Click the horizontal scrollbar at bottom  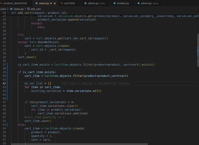coord(79,144)
